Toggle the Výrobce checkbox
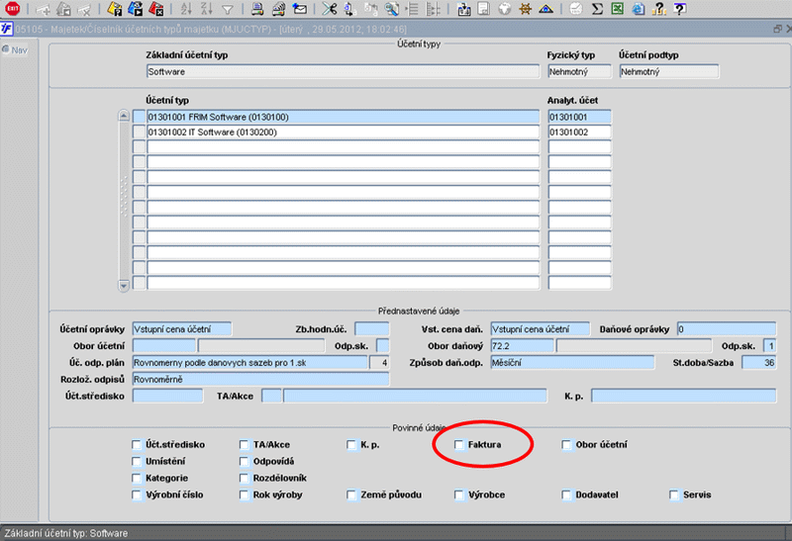Screen dimensions: 792x541 pos(458,495)
